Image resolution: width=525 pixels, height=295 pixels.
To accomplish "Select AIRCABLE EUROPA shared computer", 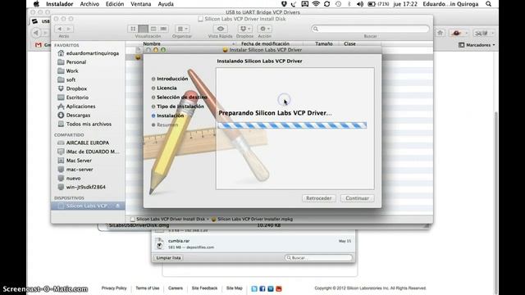I will [x=88, y=143].
